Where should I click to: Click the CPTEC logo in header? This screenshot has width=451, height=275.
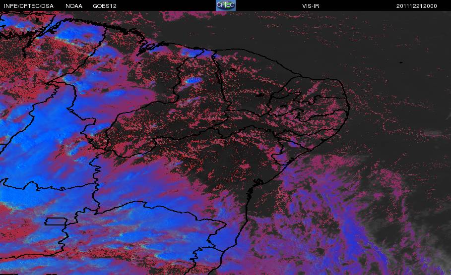point(225,5)
